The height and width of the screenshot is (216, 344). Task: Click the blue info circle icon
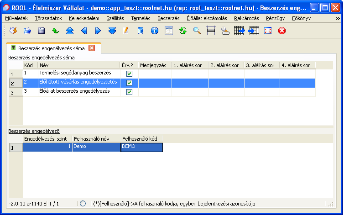click(x=155, y=31)
